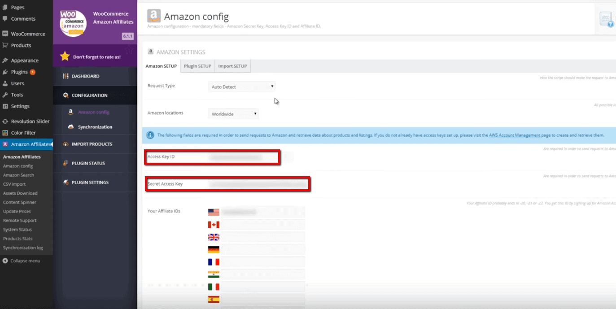Screen dimensions: 616x309
Task: Open the DASHBOARD menu item
Action: tap(95, 76)
